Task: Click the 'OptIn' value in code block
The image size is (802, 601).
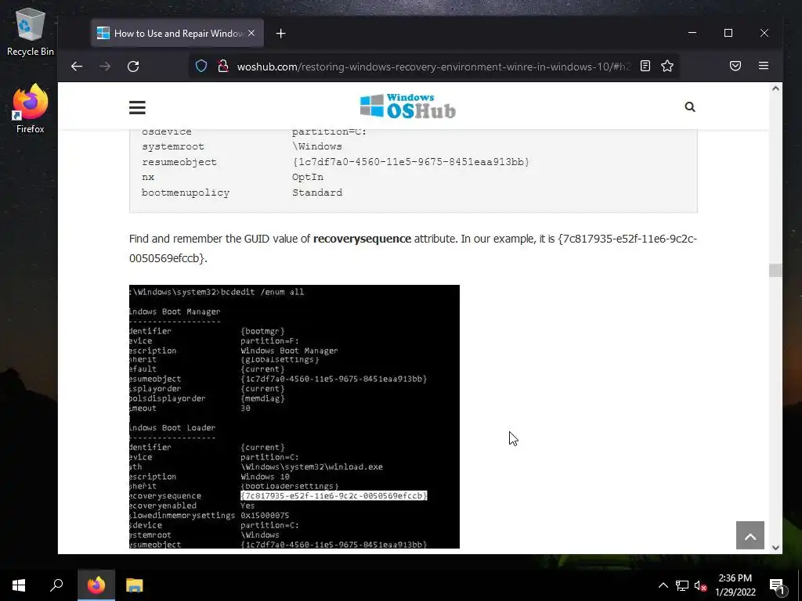Action: coord(308,177)
